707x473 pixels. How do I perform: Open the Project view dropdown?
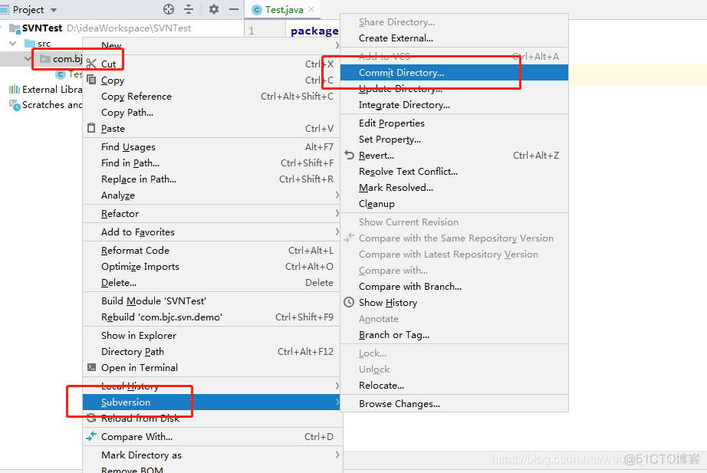tap(54, 10)
